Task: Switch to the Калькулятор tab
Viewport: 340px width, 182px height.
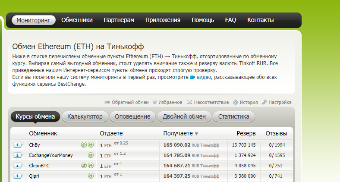Action: point(85,116)
